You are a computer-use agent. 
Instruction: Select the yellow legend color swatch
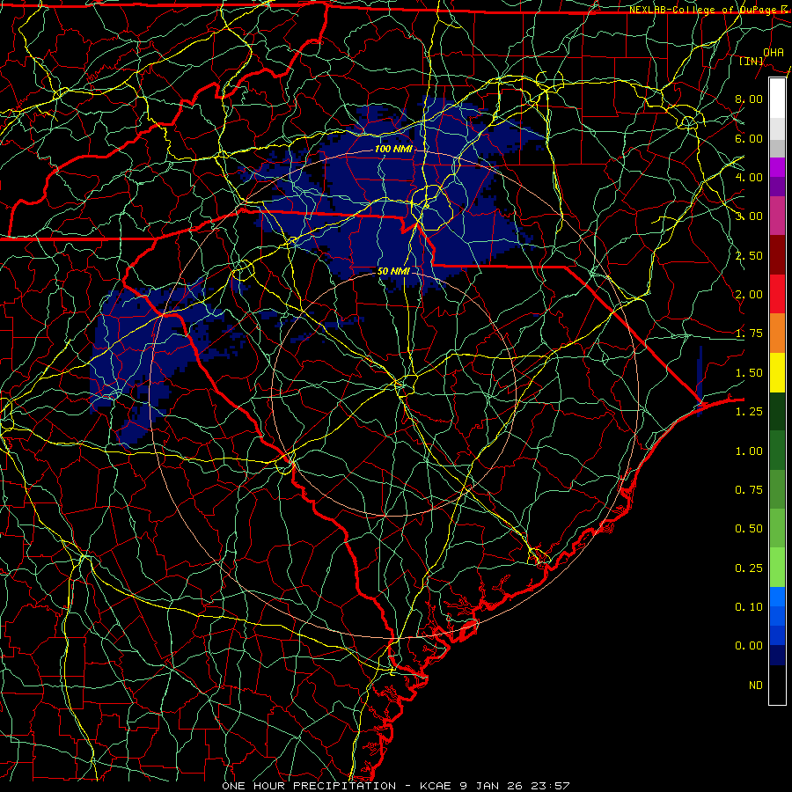[x=777, y=372]
